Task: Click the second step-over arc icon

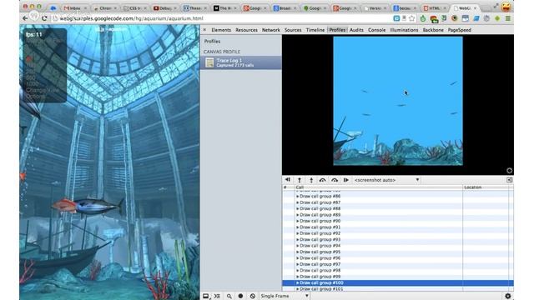Action: (335, 180)
